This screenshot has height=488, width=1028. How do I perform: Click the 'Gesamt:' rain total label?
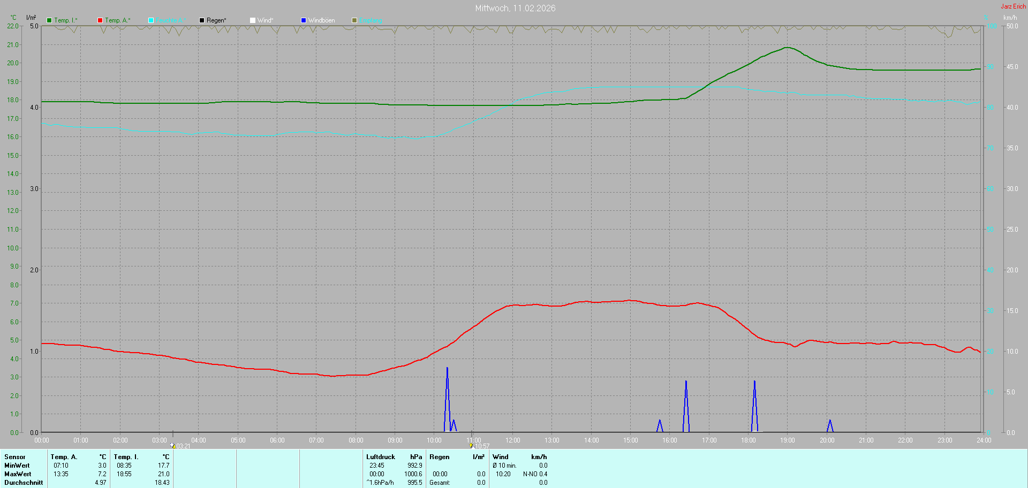[x=440, y=483]
